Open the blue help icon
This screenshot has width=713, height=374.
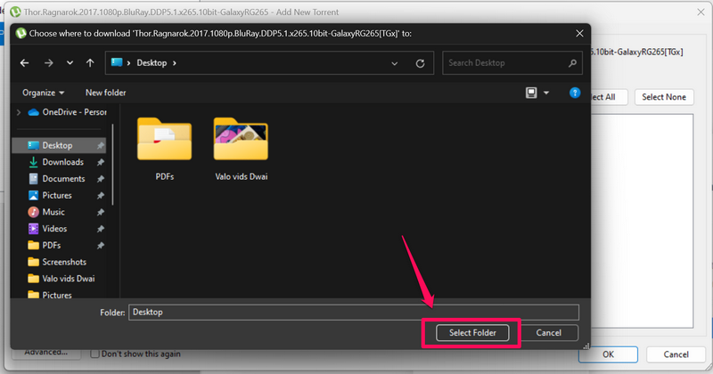pos(575,93)
